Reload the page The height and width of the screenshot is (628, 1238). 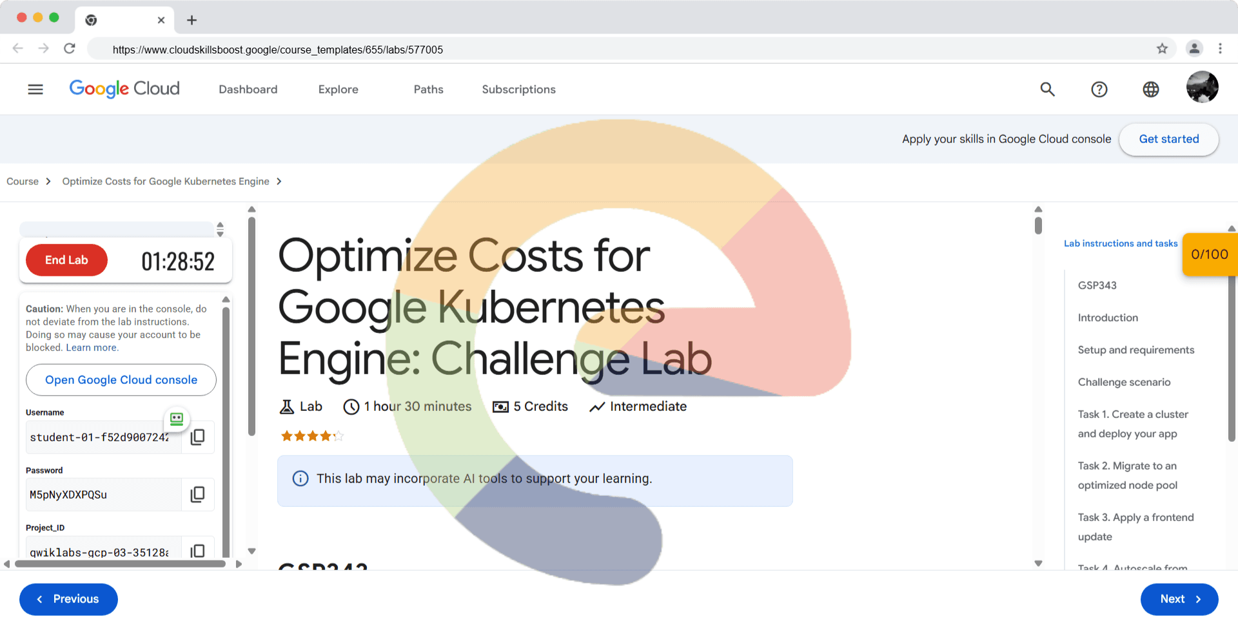tap(70, 48)
